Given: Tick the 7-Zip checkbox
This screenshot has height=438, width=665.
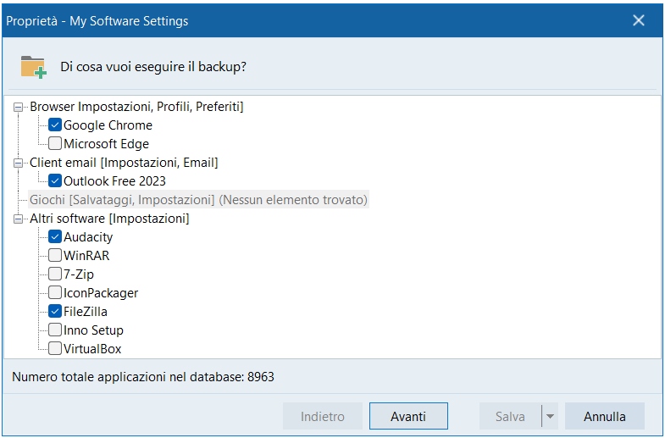Looking at the screenshot, I should (55, 274).
